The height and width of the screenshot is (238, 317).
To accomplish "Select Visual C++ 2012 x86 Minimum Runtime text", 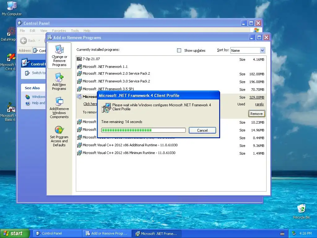I will 129,153.
